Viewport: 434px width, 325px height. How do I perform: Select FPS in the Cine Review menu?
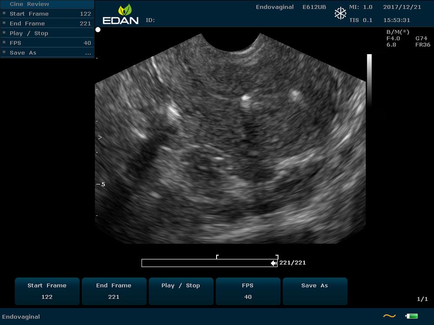[x=47, y=43]
